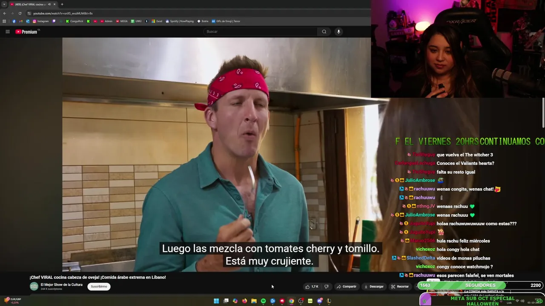The height and width of the screenshot is (306, 545).
Task: Open the Botrix bookmark
Action: tap(203, 21)
